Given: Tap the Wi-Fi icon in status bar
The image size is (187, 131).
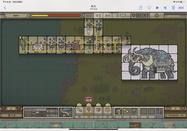Looking at the screenshot, I should click(x=174, y=2).
